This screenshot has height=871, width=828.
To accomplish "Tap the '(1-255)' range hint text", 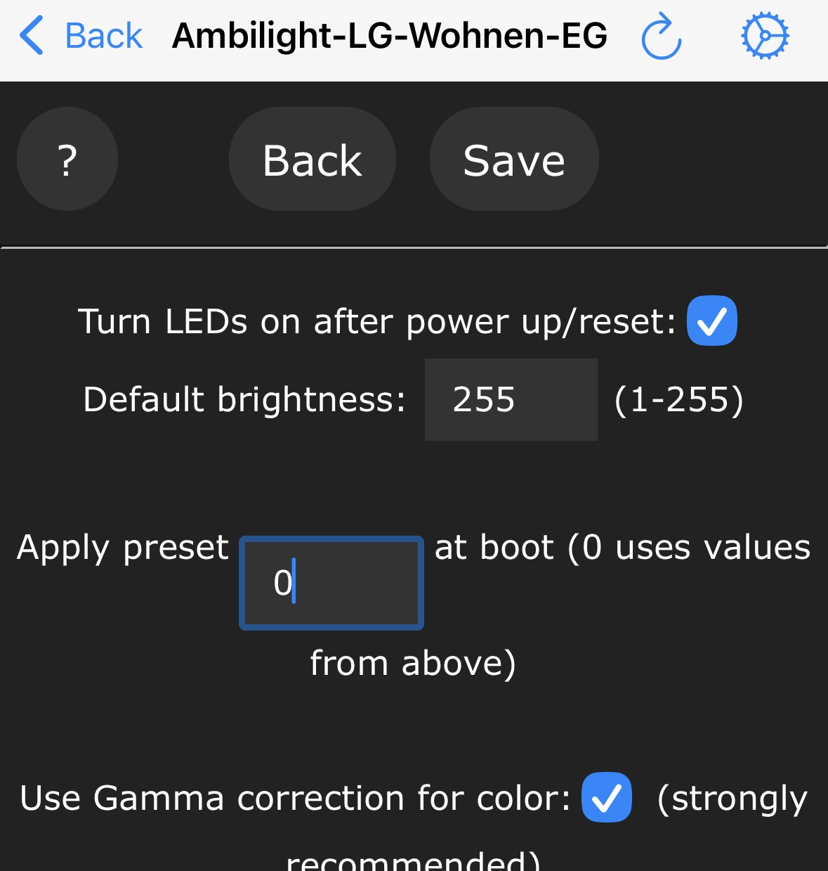I will pos(678,399).
